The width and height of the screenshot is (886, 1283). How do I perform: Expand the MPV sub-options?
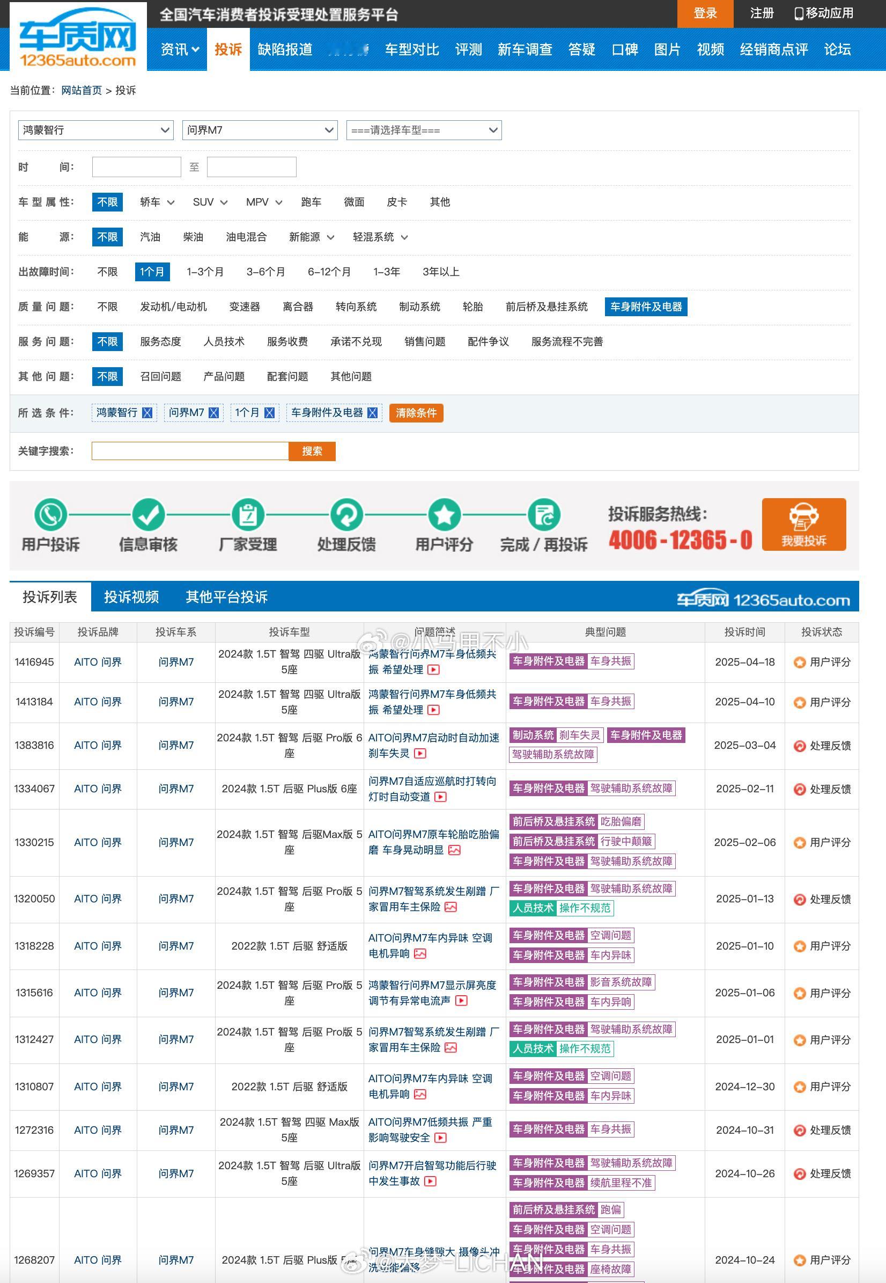(x=279, y=202)
